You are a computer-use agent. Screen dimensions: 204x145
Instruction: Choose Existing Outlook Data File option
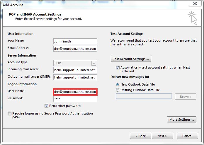[118, 90]
